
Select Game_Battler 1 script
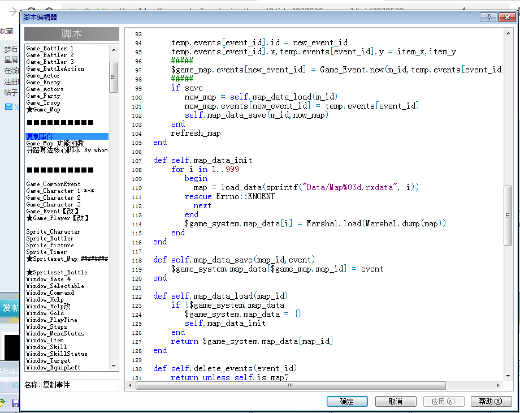pyautogui.click(x=50, y=48)
